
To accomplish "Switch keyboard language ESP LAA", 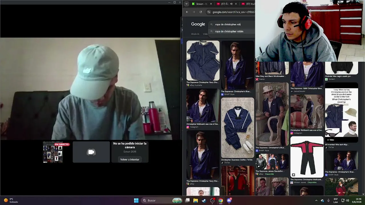I will click(336, 200).
